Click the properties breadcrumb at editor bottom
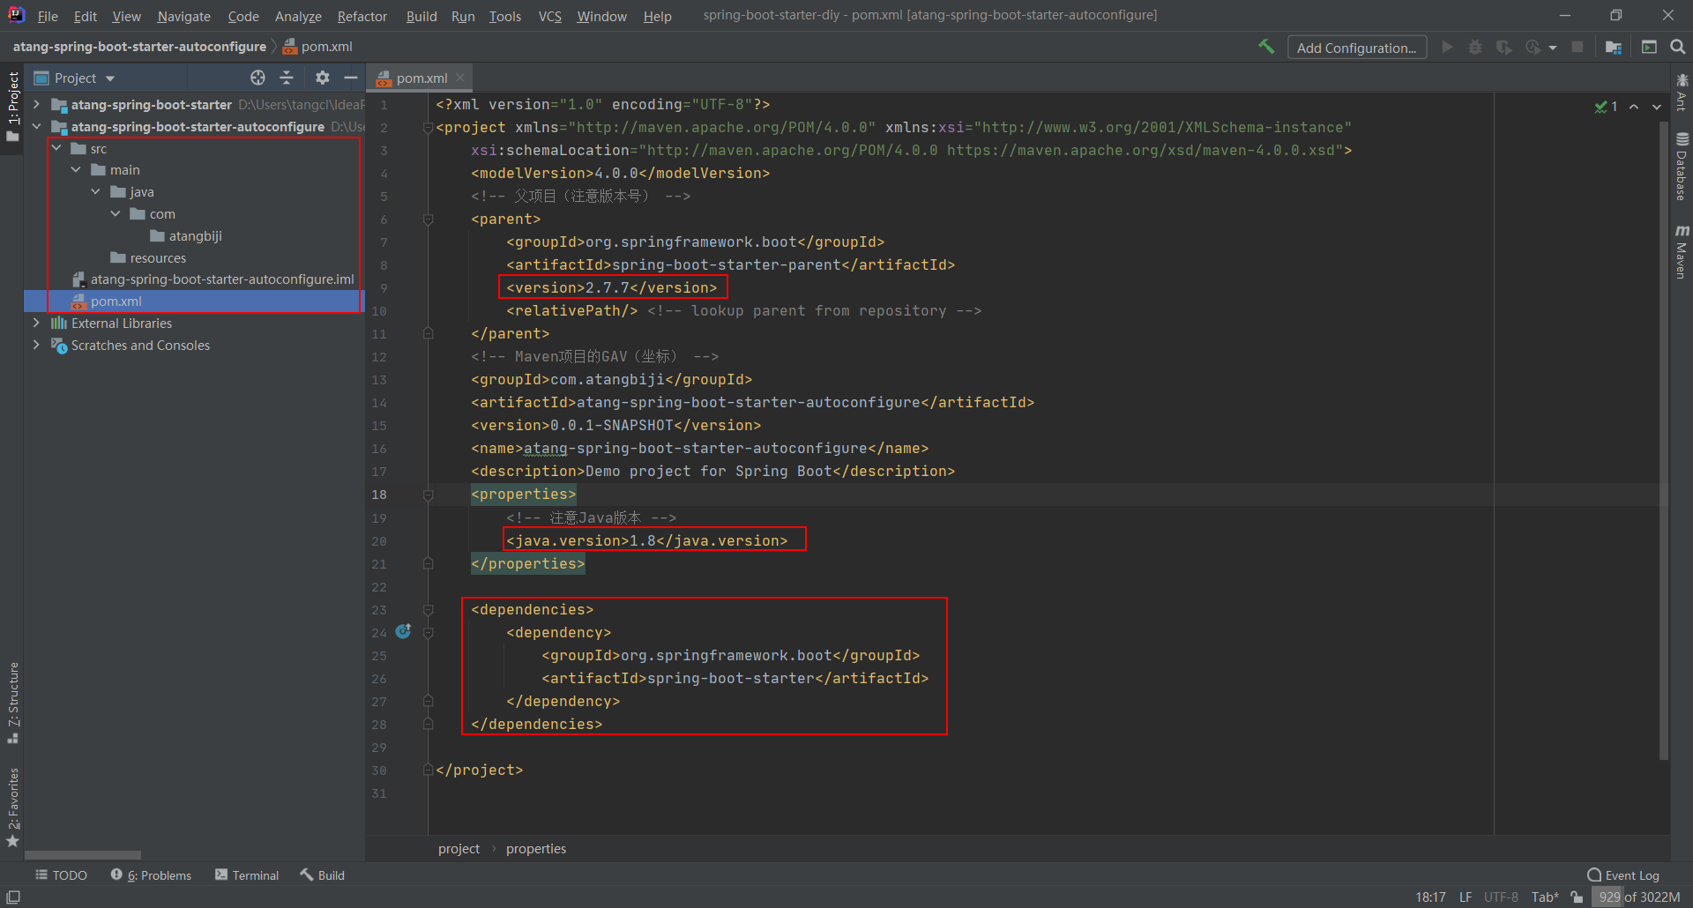Viewport: 1693px width, 908px height. [536, 848]
